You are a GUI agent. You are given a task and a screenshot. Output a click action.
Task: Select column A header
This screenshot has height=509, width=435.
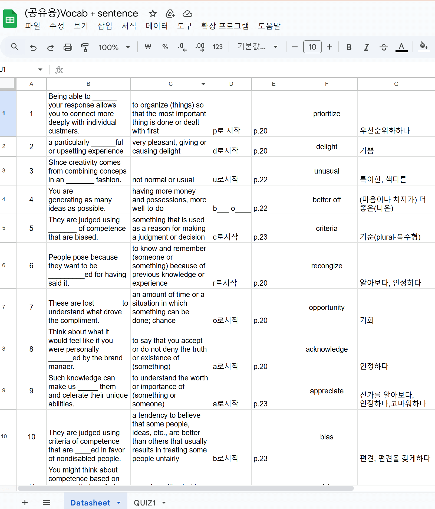(x=31, y=84)
